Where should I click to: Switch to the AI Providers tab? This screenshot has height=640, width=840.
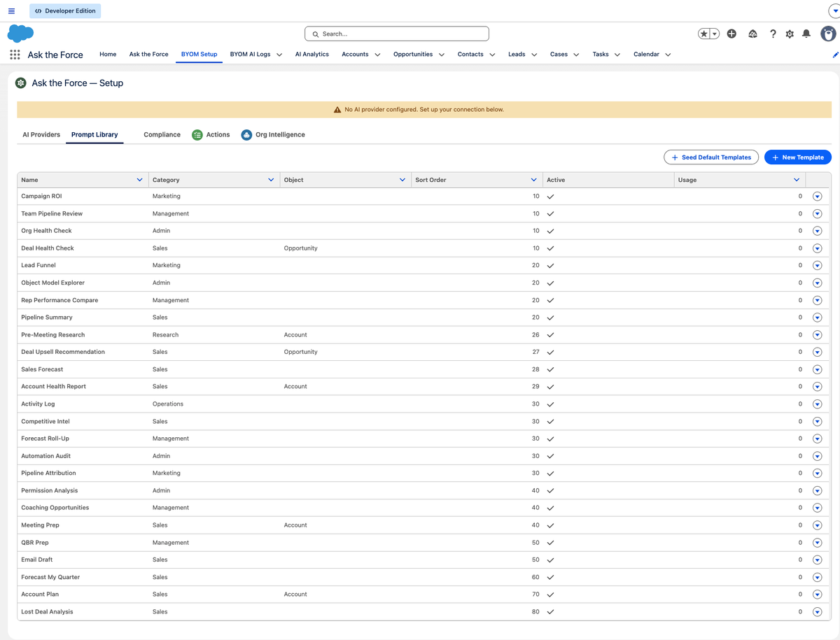pos(41,134)
